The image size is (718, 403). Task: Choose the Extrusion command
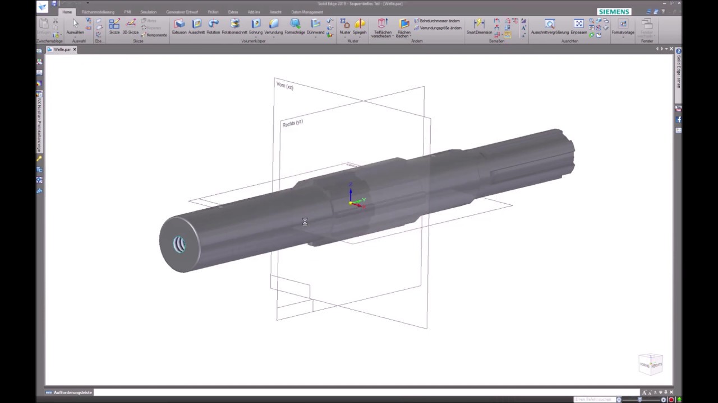pyautogui.click(x=179, y=27)
